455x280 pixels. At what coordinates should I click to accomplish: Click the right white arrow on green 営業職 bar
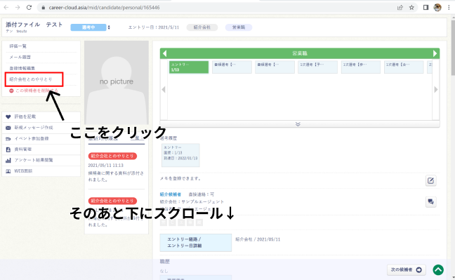tap(435, 53)
